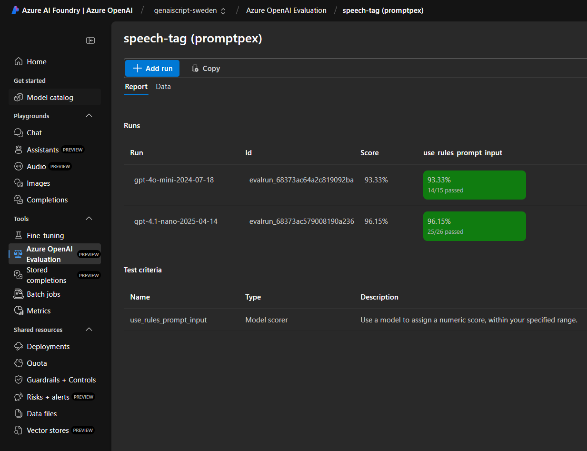Open the Images playground

(36, 183)
